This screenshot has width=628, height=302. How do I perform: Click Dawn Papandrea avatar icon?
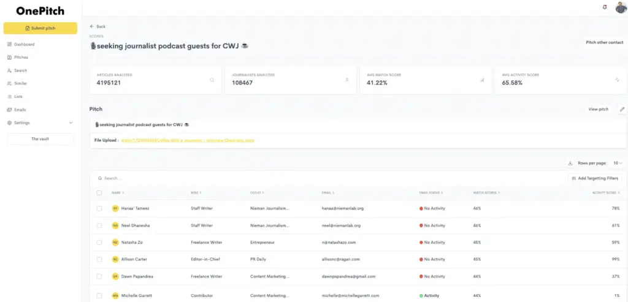[x=115, y=276]
